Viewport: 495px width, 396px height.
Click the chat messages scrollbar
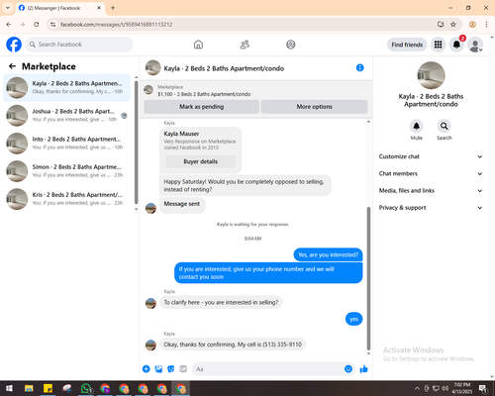coord(368,279)
